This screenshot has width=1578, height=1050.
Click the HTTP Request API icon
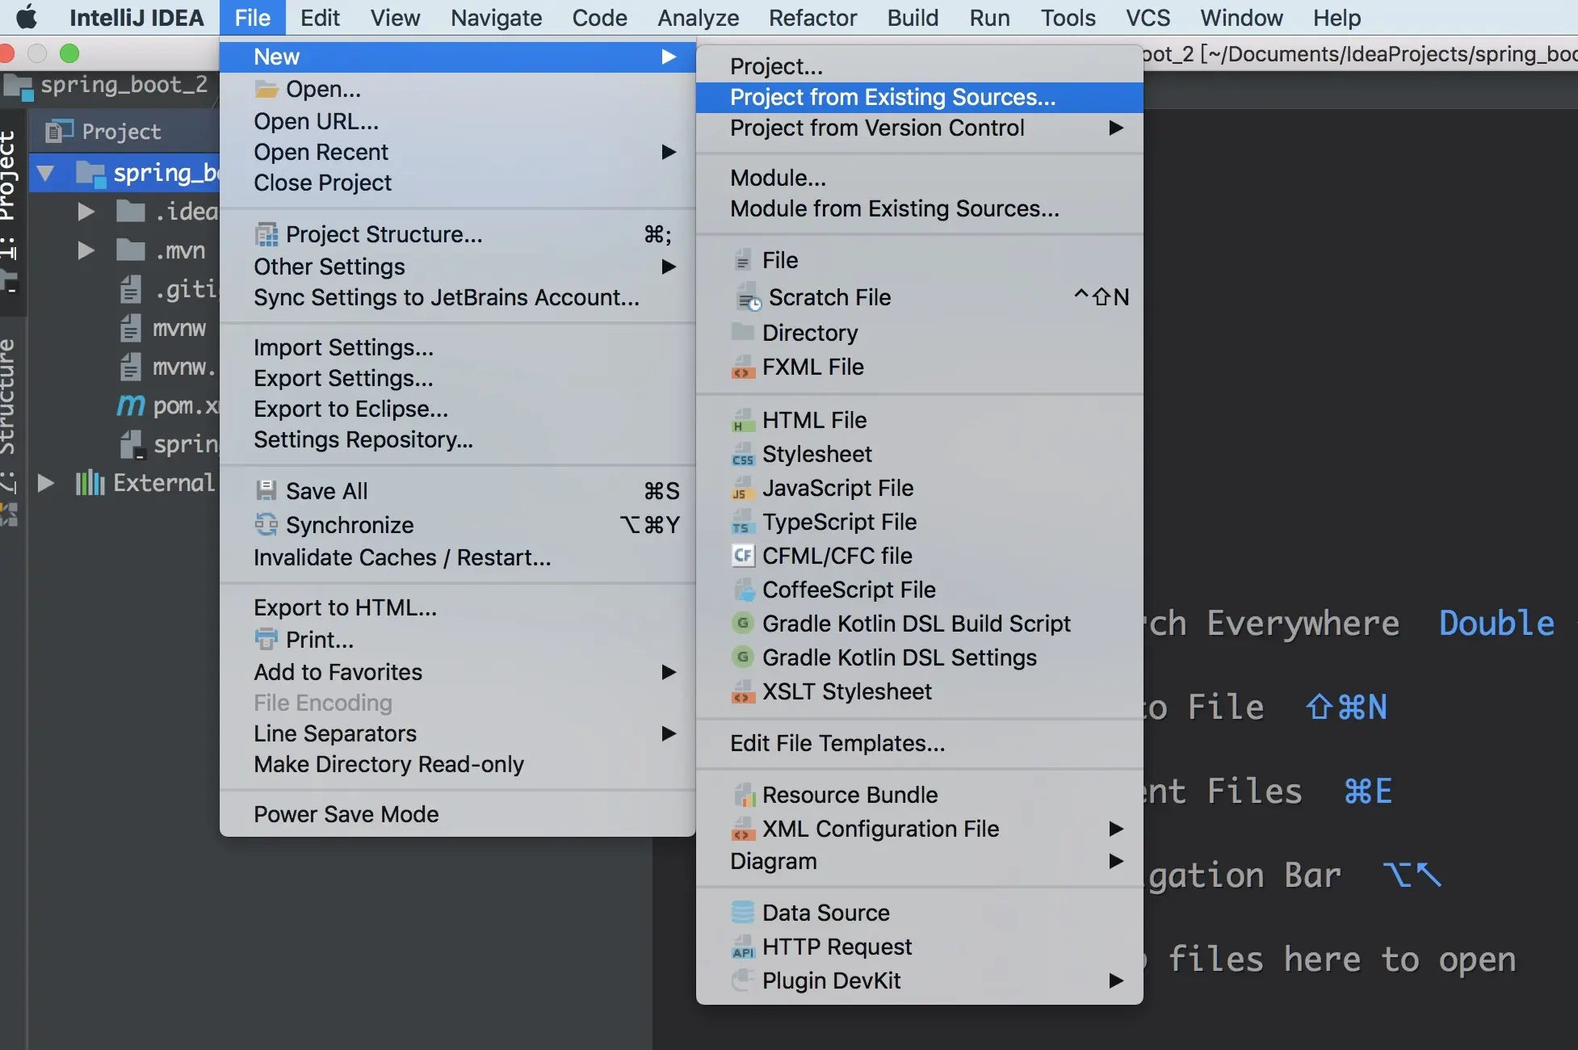tap(742, 947)
